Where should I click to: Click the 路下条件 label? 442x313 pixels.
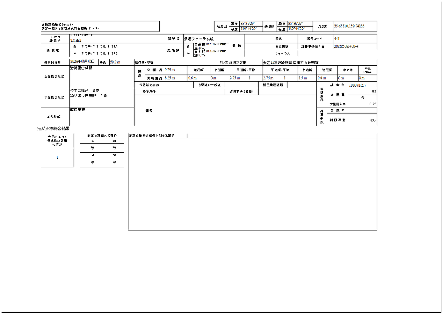tap(149, 91)
